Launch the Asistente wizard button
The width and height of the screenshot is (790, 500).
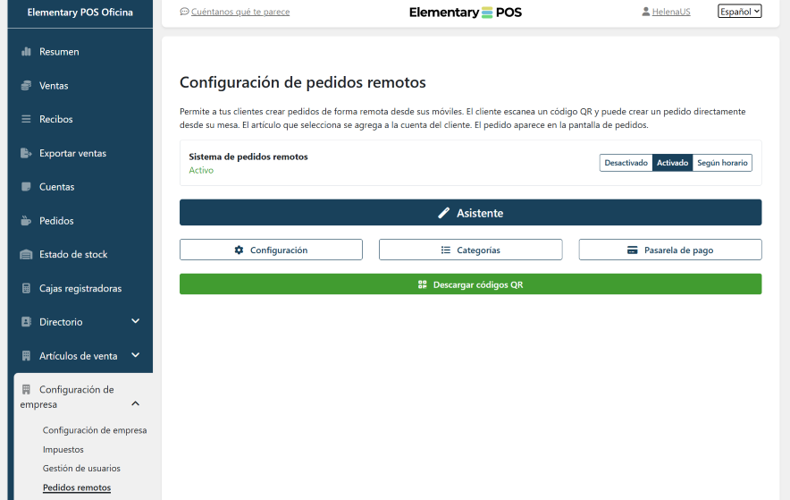pos(470,213)
